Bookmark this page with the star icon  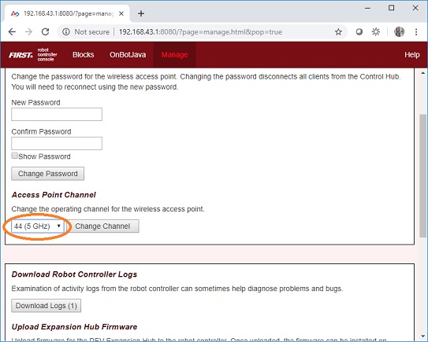[x=338, y=32]
